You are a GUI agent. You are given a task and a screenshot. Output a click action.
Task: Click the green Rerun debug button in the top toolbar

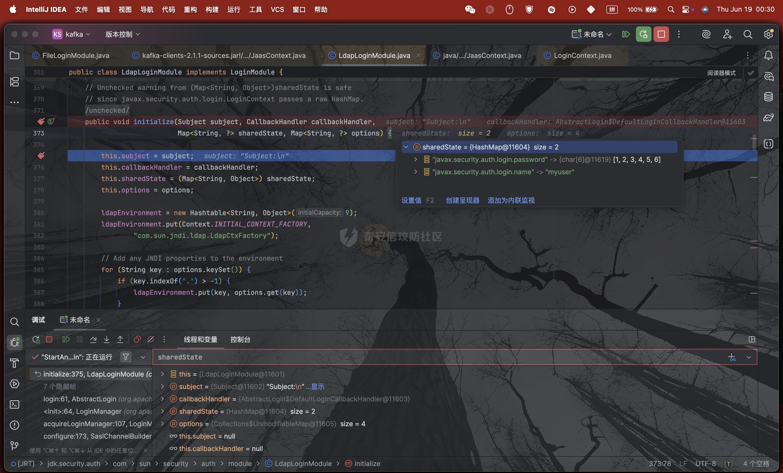tap(643, 34)
